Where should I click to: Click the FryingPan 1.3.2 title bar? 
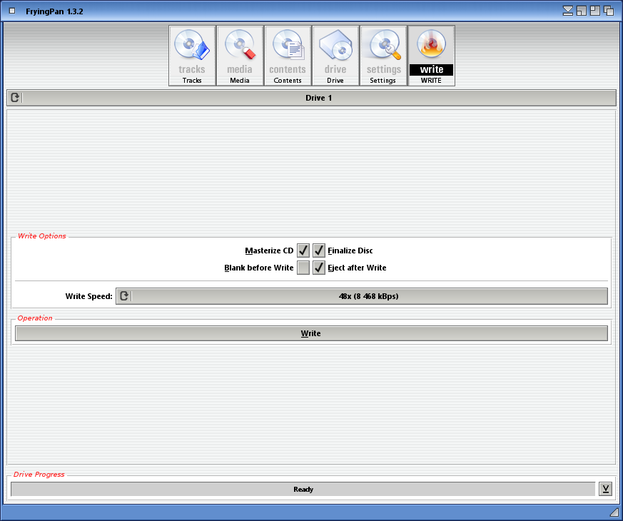coord(285,11)
